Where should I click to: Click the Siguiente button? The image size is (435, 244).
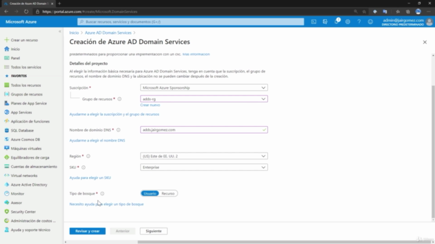coord(154,231)
